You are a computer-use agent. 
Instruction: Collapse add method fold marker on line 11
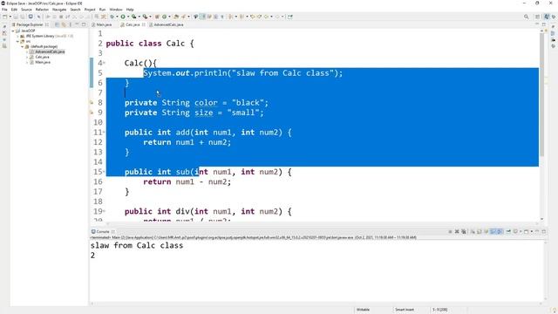pos(104,133)
